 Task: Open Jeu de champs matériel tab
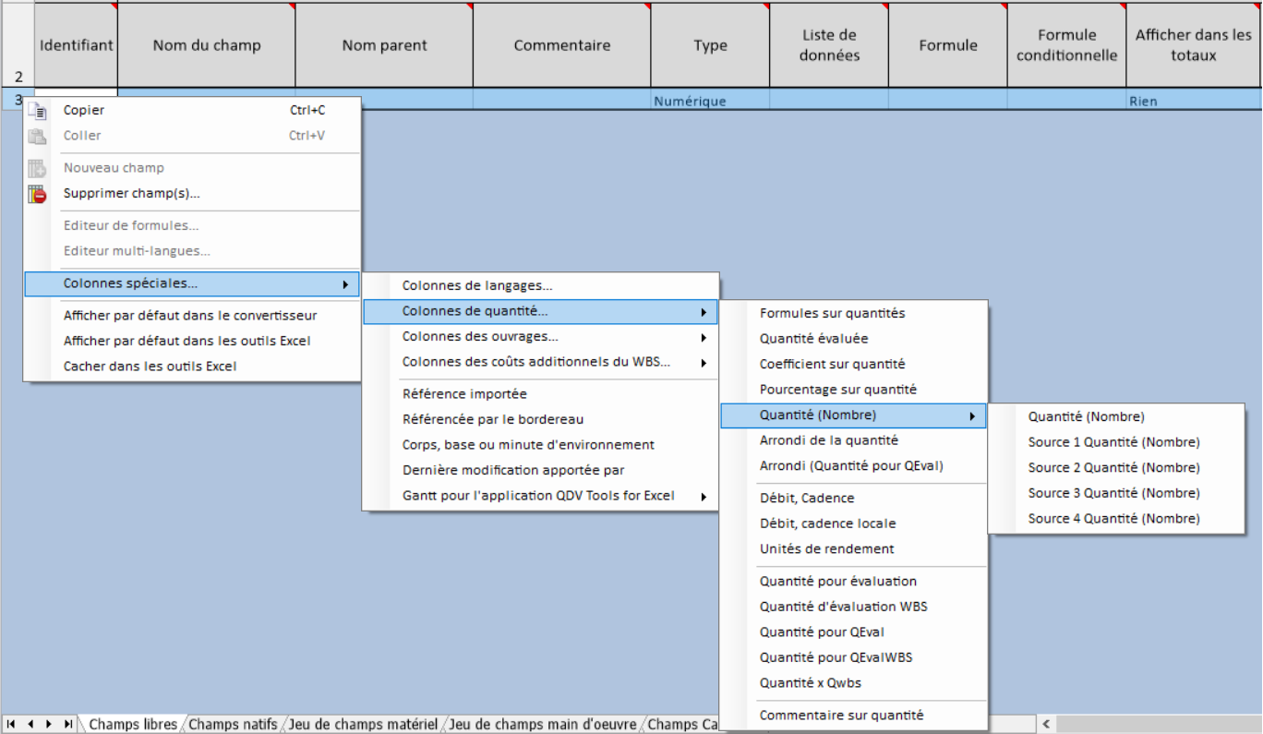365,725
